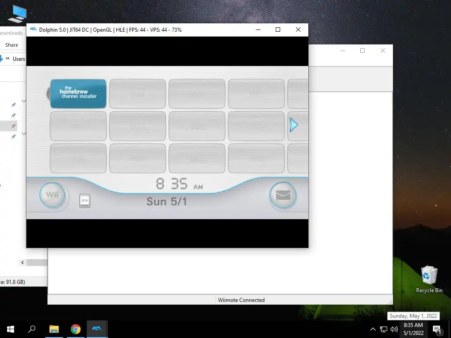Open taskbar Search
Image resolution: width=451 pixels, height=338 pixels.
coord(32,329)
